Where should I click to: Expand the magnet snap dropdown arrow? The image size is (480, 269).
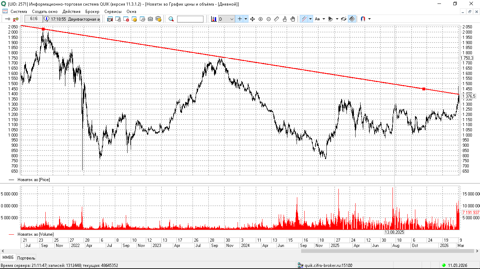click(x=369, y=19)
